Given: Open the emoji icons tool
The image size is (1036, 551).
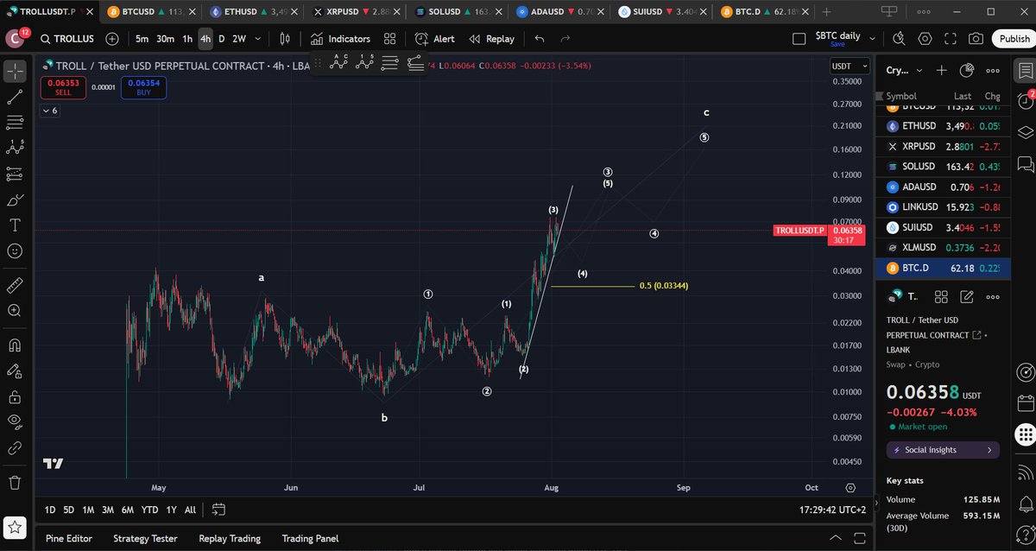Looking at the screenshot, I should [15, 251].
